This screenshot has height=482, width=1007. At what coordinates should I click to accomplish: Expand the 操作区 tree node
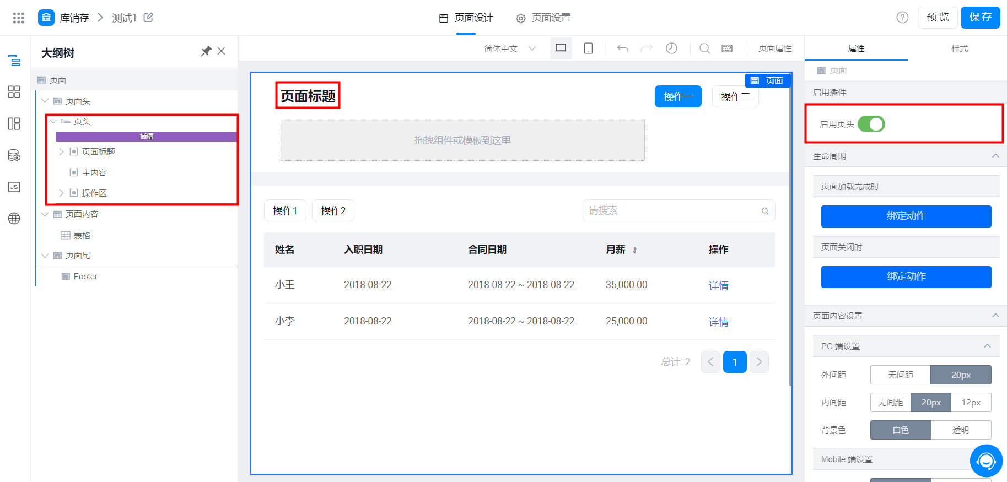click(x=62, y=193)
